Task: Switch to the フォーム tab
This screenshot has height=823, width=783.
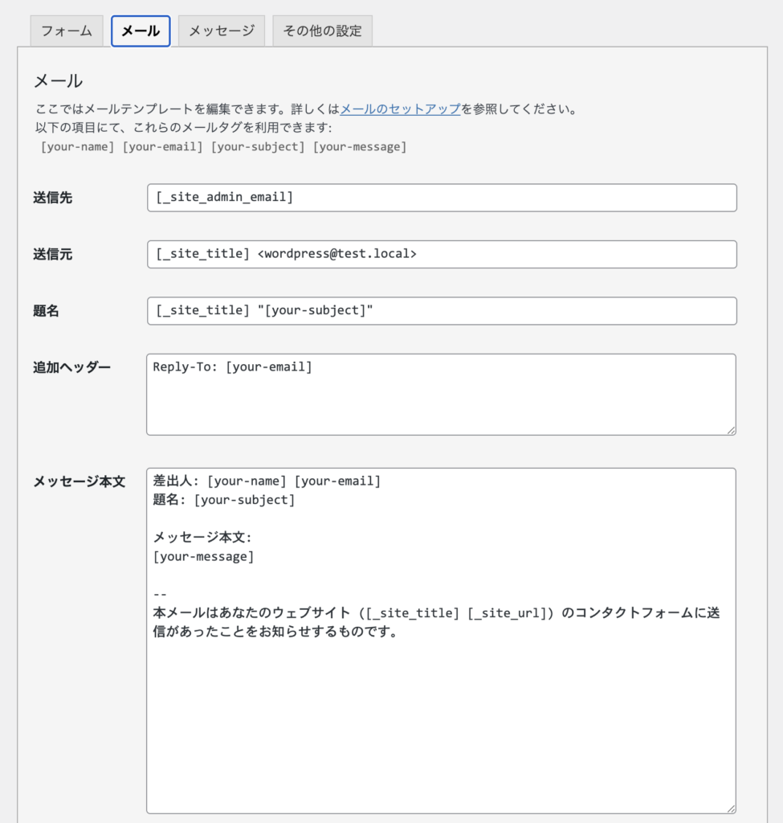Action: [67, 31]
